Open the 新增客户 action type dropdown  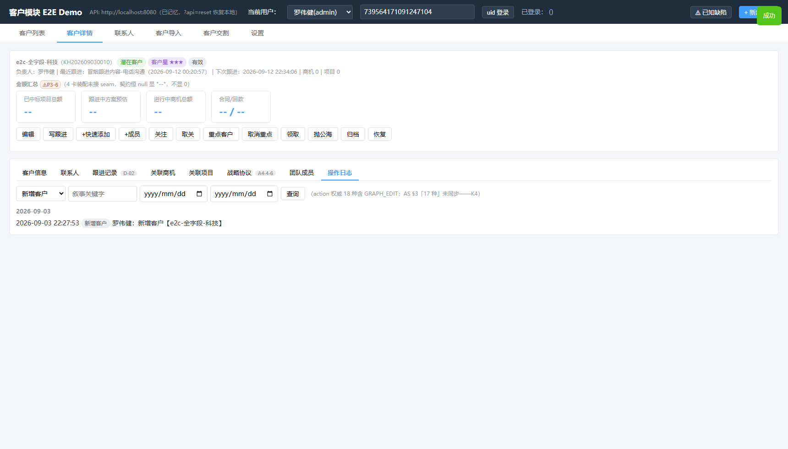[41, 194]
